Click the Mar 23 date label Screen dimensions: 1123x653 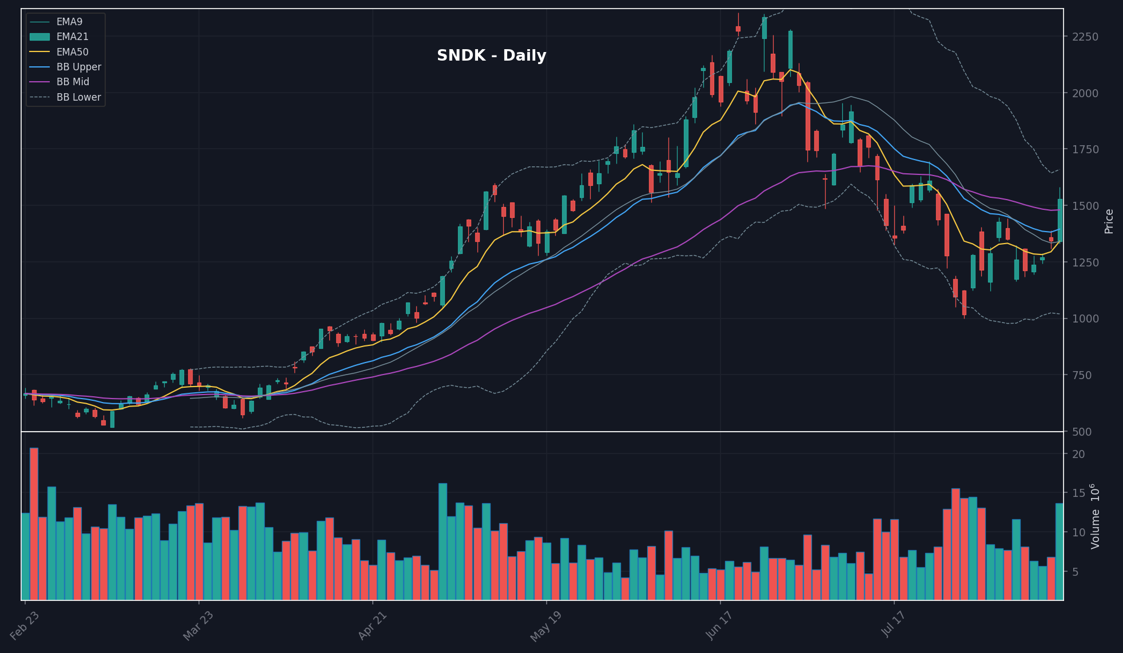coord(199,626)
